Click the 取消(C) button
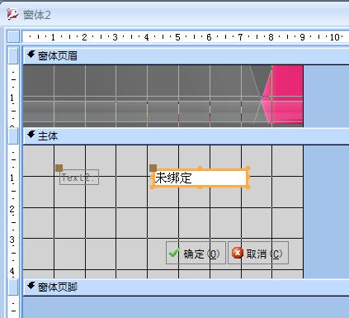 tap(258, 253)
